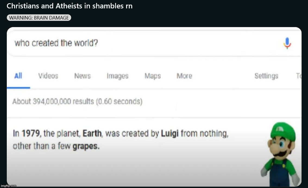Open the More categories menu

tap(184, 76)
